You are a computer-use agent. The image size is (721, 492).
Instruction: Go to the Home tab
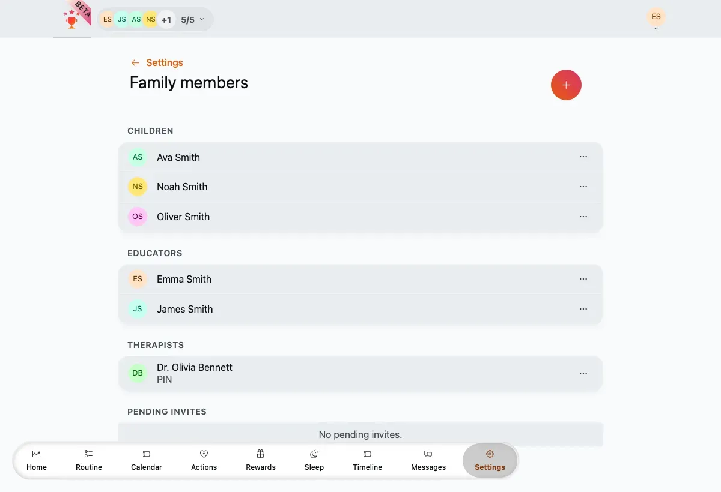pos(37,460)
